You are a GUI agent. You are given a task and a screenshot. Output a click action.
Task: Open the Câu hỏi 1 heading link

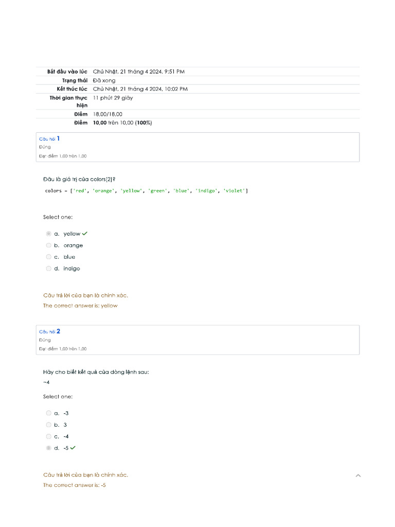click(49, 138)
